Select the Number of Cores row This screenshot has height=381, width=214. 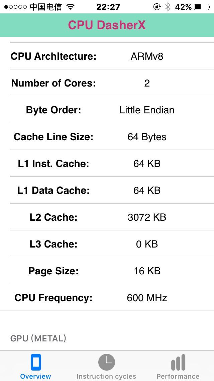(x=107, y=83)
